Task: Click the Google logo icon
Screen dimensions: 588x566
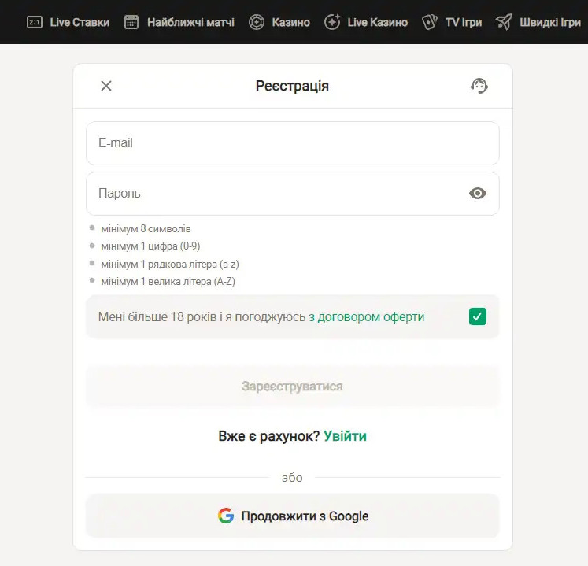Action: (226, 516)
